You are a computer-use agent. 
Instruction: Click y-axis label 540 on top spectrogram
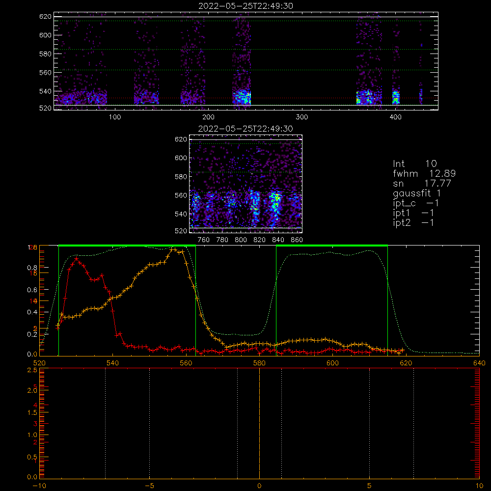[45, 91]
